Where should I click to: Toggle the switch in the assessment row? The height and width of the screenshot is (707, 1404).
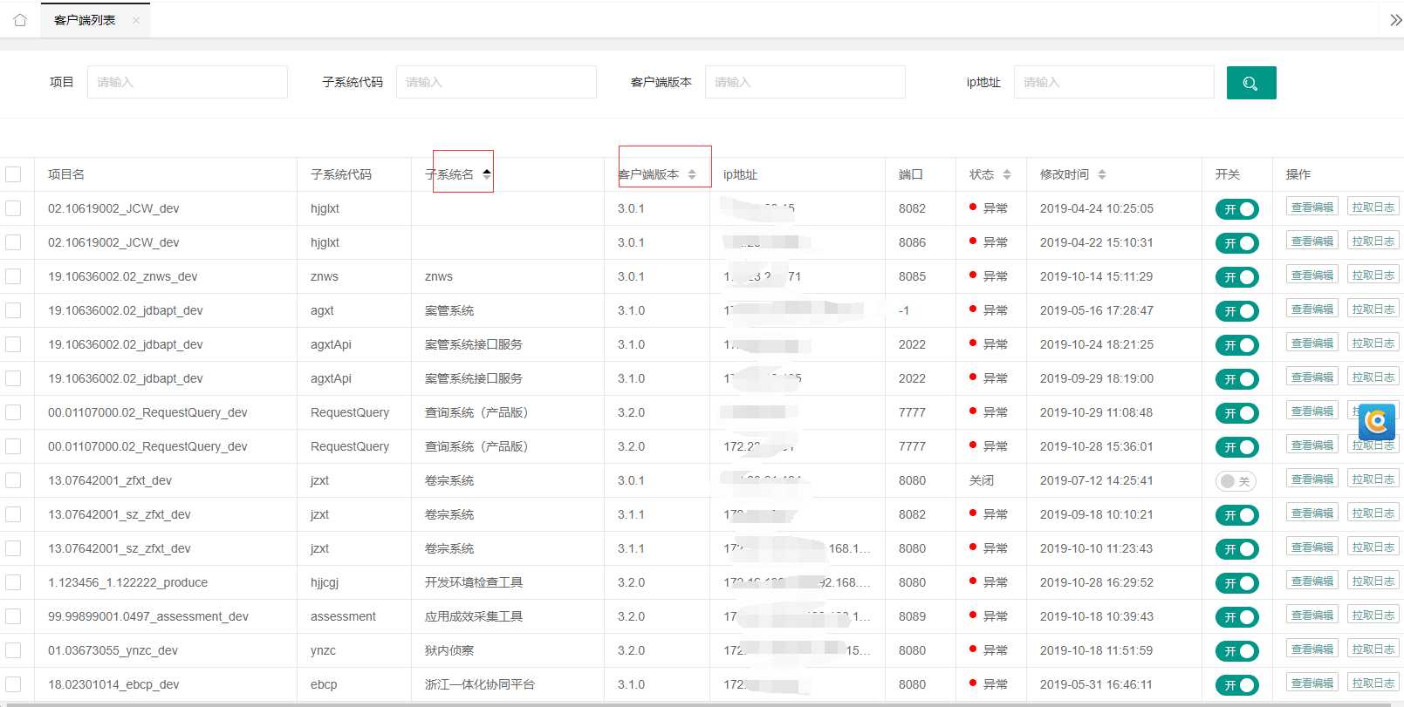pos(1237,617)
